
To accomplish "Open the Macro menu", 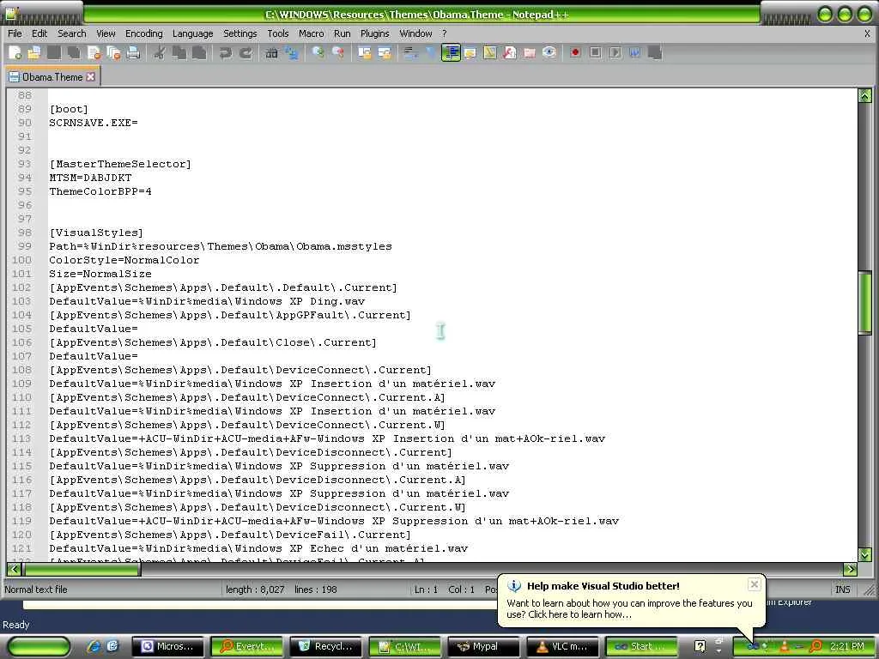I will [x=311, y=33].
